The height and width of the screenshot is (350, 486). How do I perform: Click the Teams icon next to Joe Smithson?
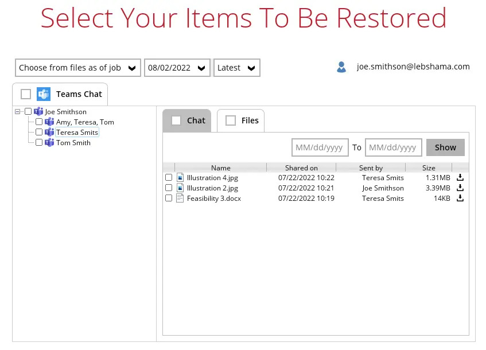tap(38, 111)
